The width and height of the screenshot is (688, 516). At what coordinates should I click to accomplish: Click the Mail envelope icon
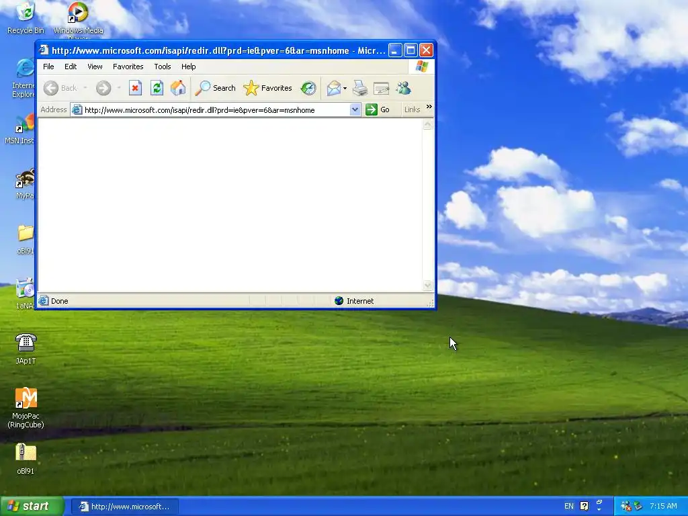(x=333, y=88)
